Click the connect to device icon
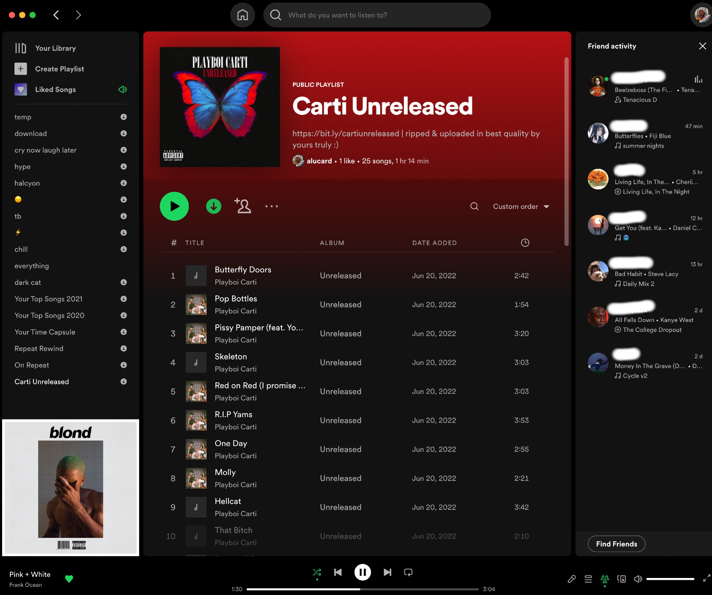The width and height of the screenshot is (712, 595). click(x=622, y=579)
